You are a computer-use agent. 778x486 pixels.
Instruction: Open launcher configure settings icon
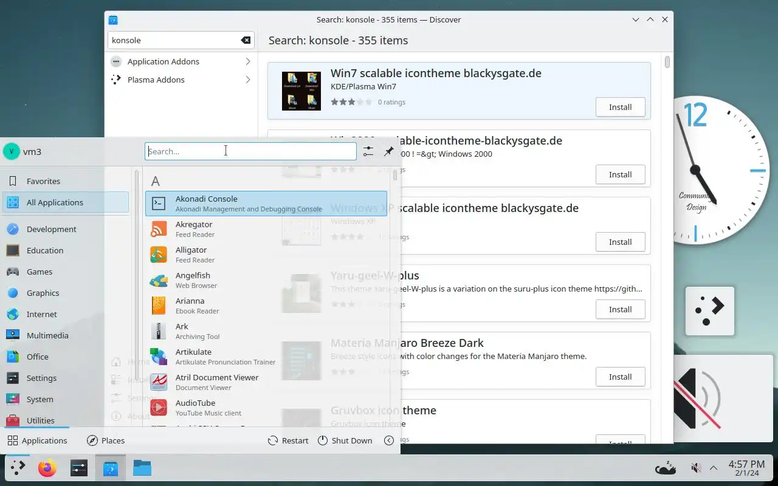point(368,151)
